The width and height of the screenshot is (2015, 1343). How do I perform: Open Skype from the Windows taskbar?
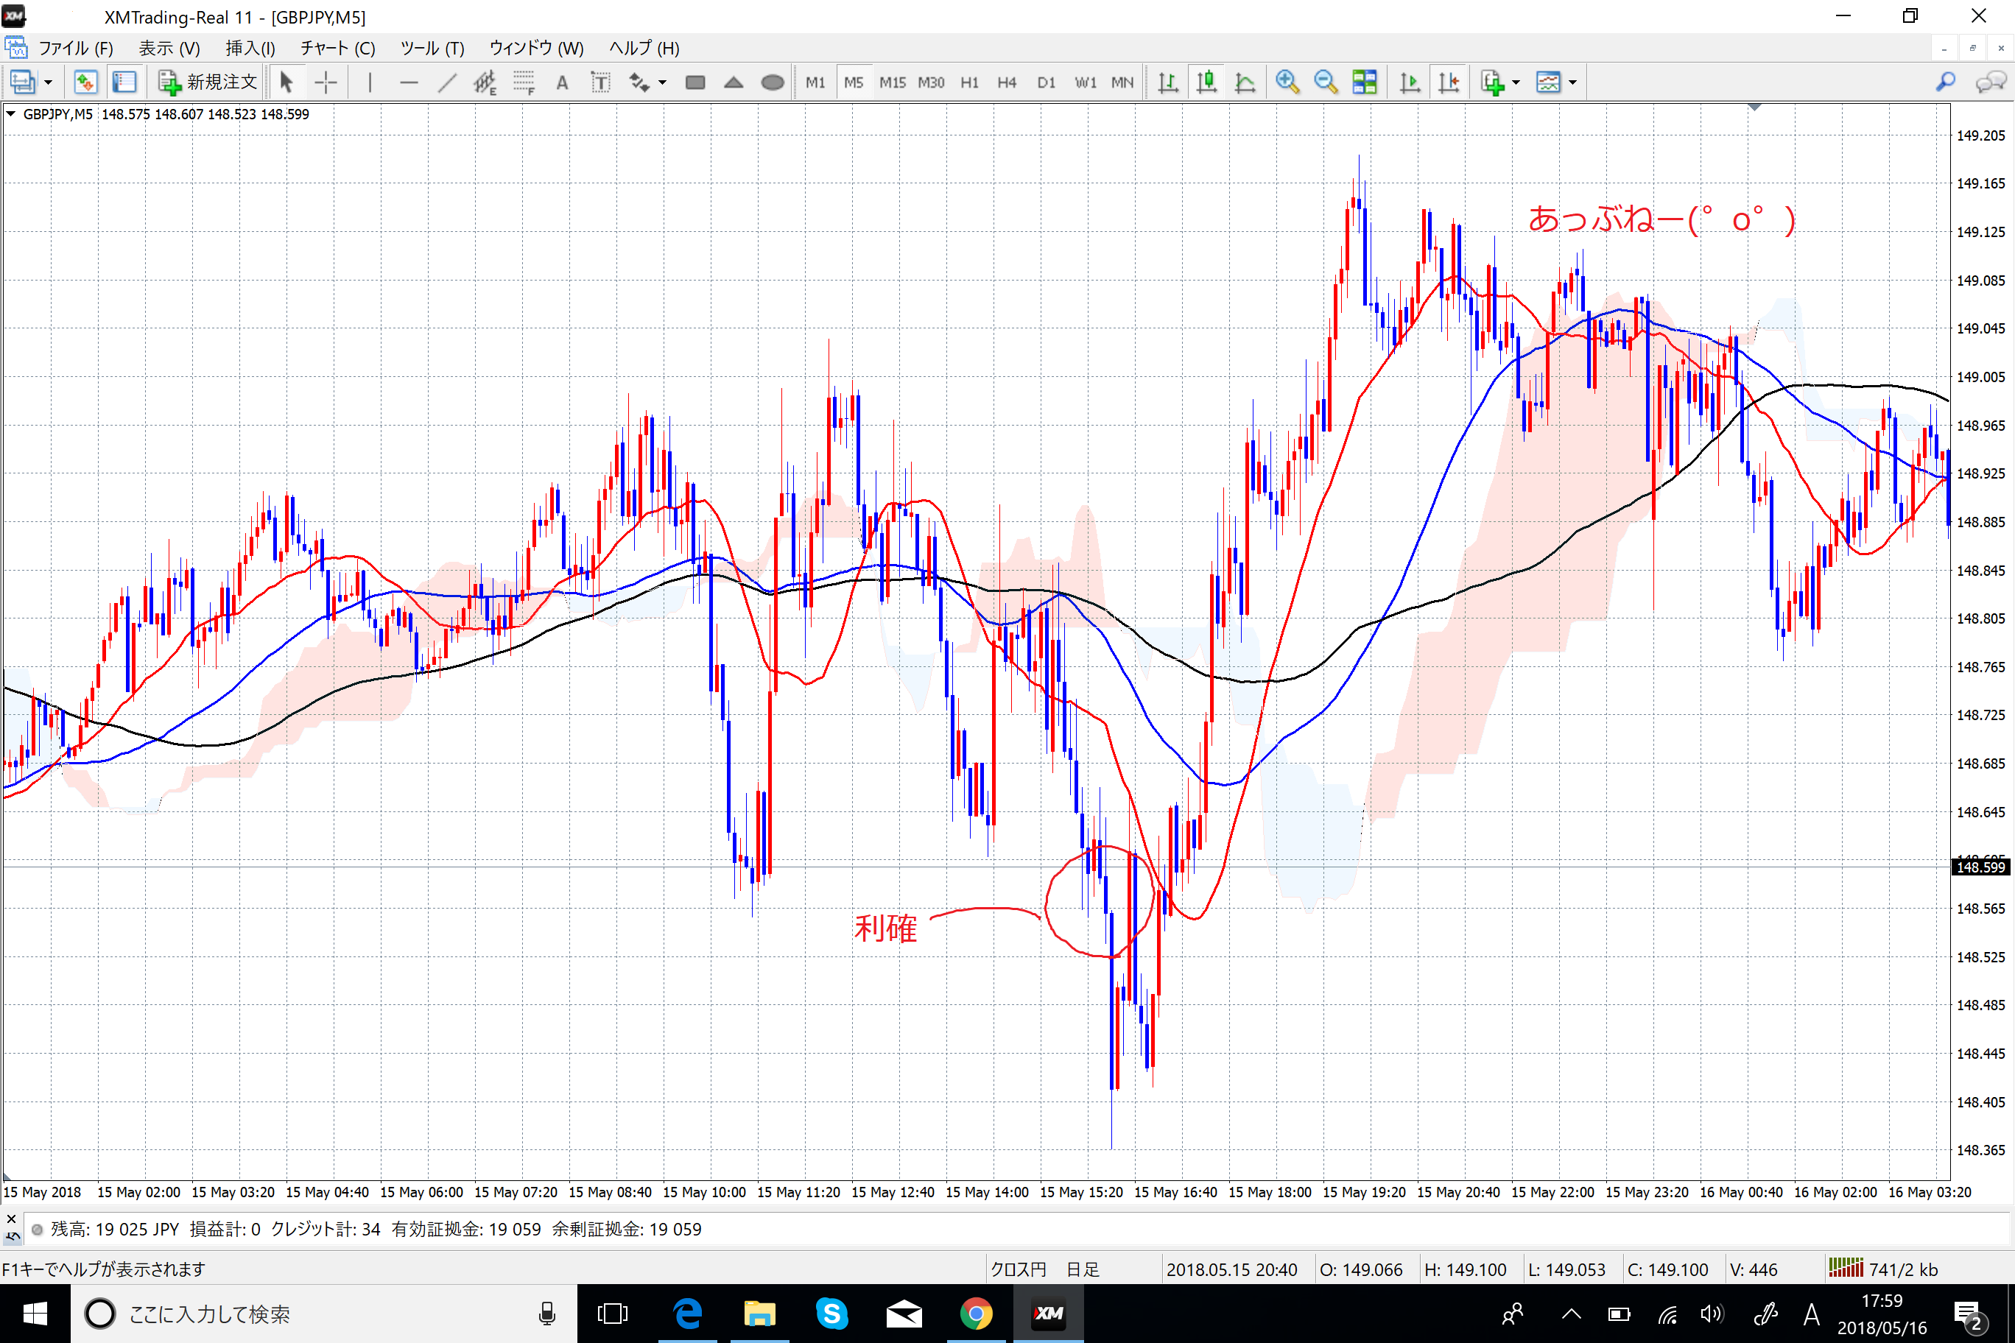tap(831, 1313)
